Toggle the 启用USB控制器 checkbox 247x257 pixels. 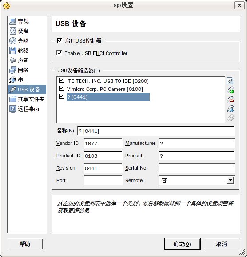[59, 40]
